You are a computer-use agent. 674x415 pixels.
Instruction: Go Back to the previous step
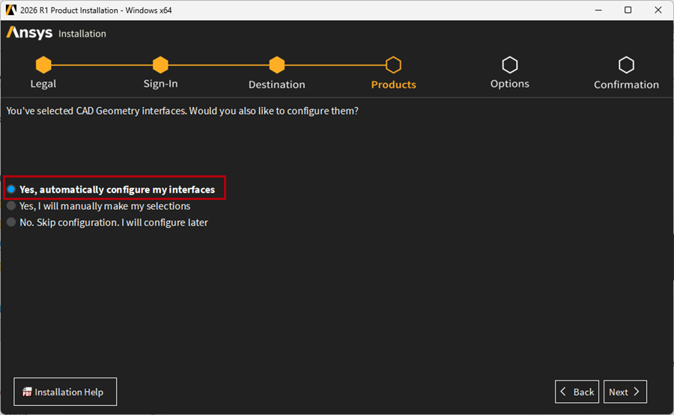click(577, 392)
